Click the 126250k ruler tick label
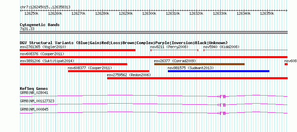 tap(32, 14)
